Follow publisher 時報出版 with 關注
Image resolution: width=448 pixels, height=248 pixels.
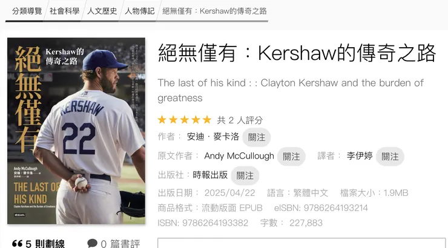click(x=245, y=175)
